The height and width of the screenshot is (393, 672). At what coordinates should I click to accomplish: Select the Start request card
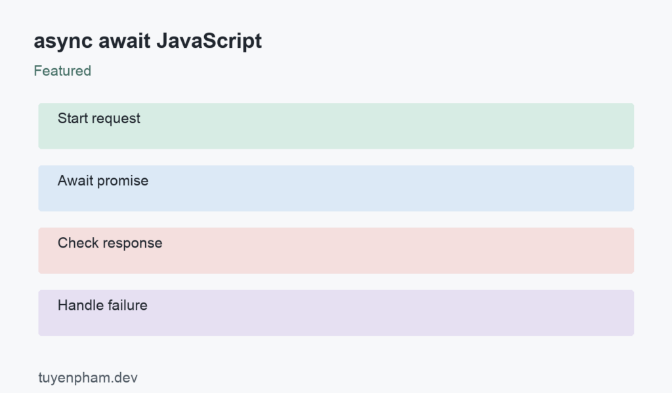[x=336, y=126]
